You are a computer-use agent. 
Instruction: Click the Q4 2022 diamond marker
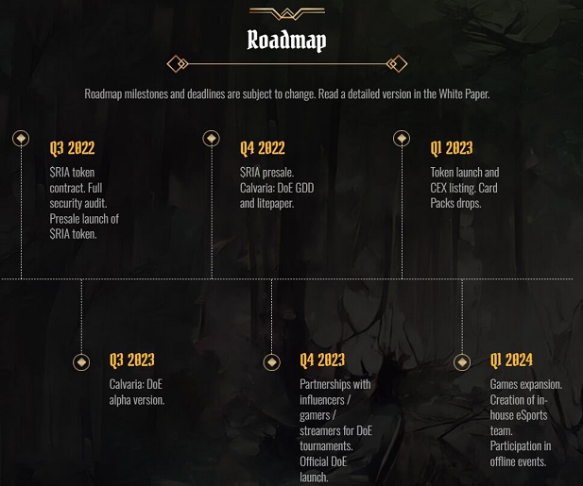(x=212, y=138)
